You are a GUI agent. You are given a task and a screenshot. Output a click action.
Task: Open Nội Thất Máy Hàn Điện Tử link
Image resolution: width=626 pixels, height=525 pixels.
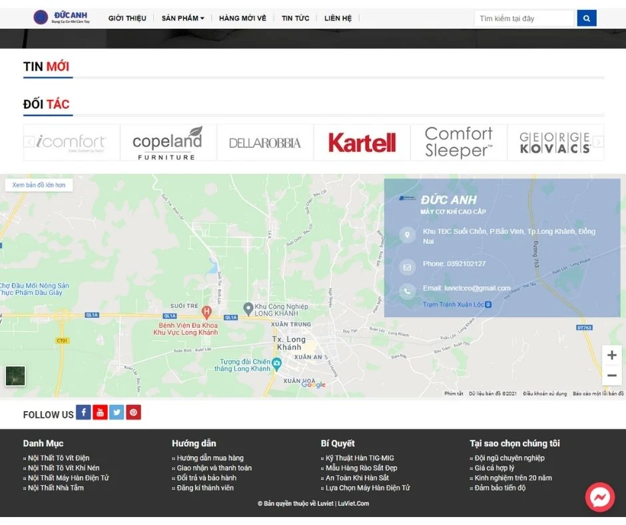69,478
